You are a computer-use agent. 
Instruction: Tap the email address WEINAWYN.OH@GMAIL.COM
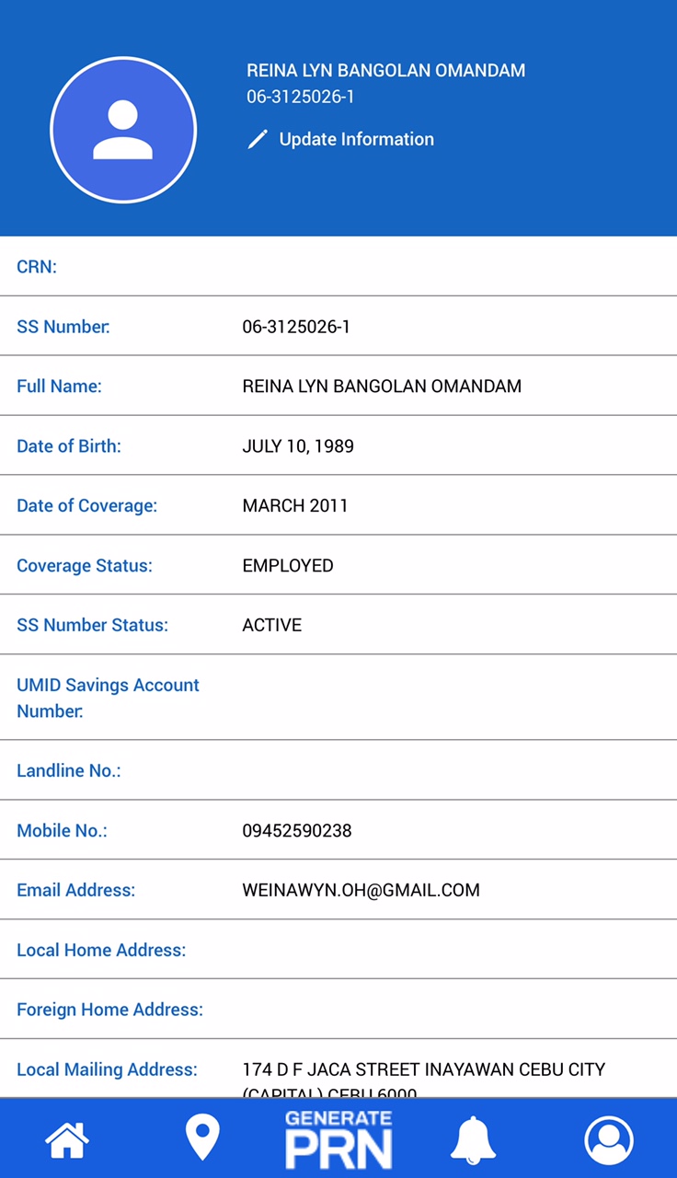click(361, 891)
